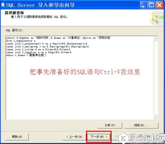This screenshot has width=165, height=144.
Task: Click the 'select d.fnumber as' line
Action: (x=59, y=38)
